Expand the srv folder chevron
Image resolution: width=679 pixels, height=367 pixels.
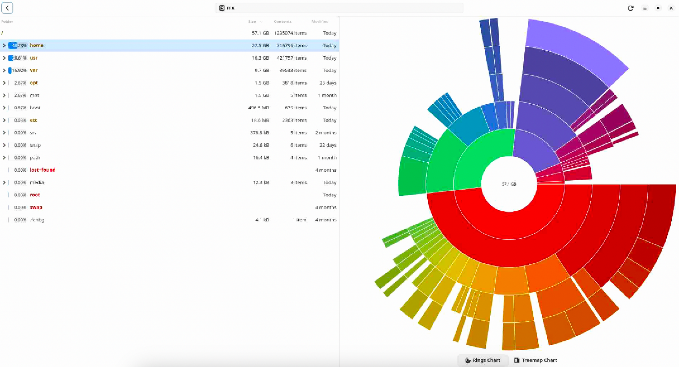click(4, 133)
